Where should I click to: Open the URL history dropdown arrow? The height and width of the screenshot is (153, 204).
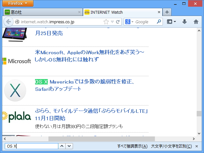pos(112,22)
